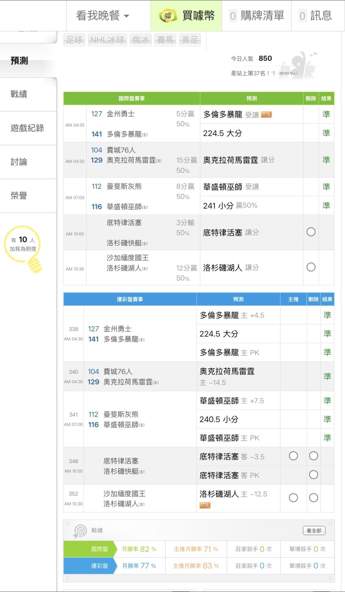The height and width of the screenshot is (592, 345).
Task: Click the 主推 badge beside 多倫多暴龍 受讓
Action: (x=266, y=115)
